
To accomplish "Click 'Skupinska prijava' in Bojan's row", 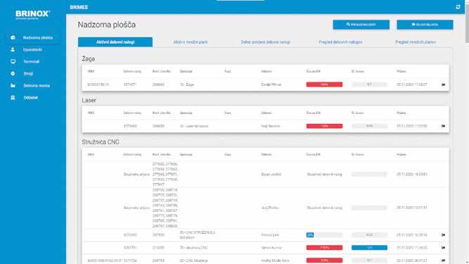I will 136,174.
